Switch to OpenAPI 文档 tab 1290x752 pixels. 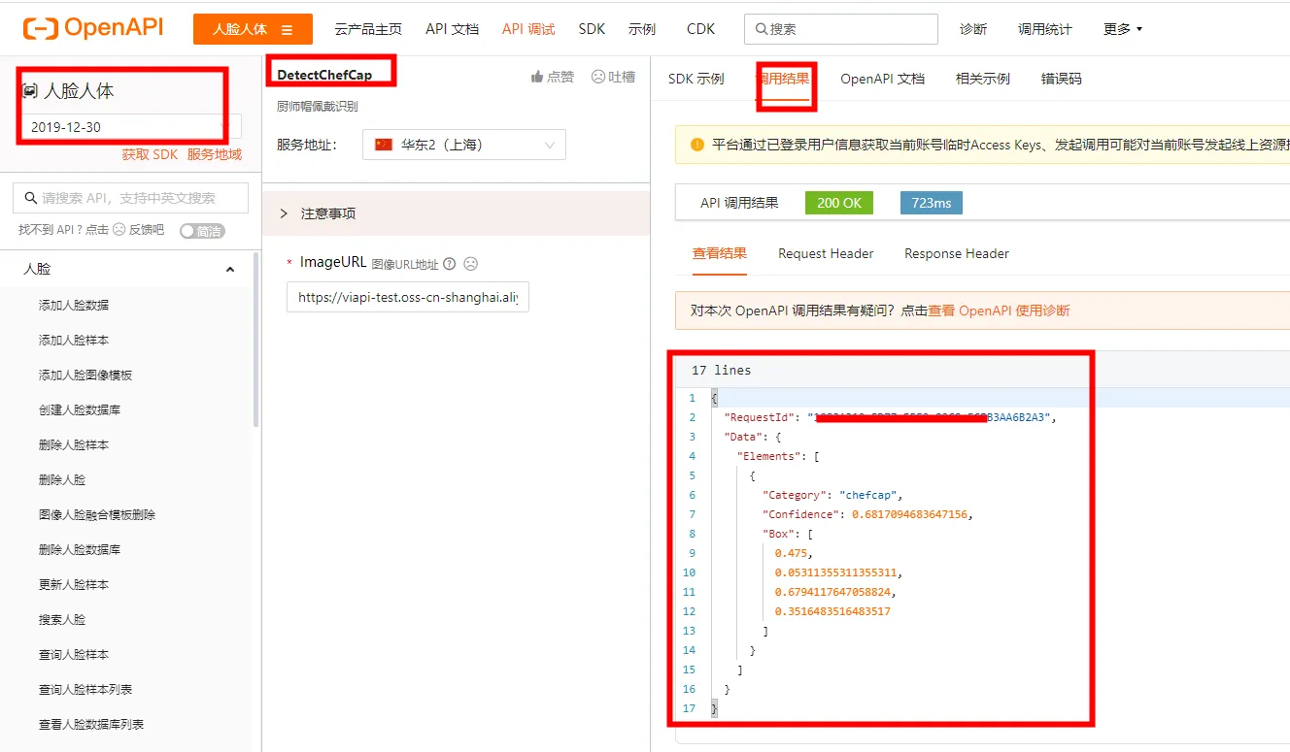tap(882, 79)
